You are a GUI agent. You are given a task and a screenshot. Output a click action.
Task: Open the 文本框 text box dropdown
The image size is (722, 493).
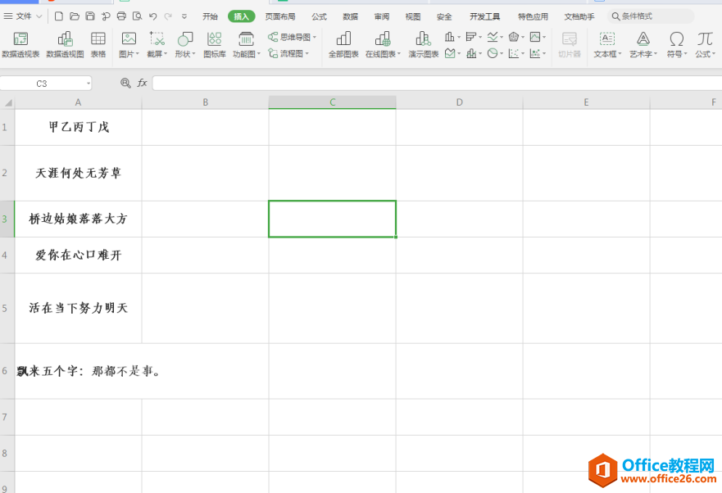click(607, 45)
